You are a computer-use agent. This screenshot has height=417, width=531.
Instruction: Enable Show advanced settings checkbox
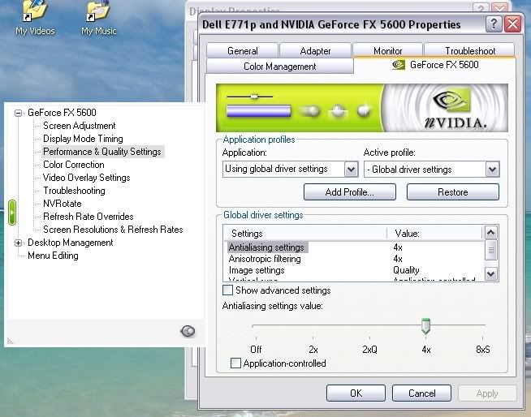tap(228, 290)
